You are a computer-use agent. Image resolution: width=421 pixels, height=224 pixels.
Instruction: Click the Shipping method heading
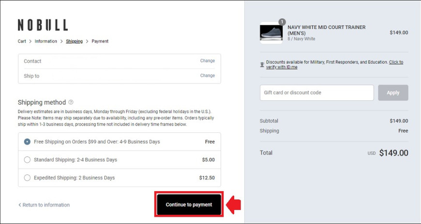click(42, 102)
